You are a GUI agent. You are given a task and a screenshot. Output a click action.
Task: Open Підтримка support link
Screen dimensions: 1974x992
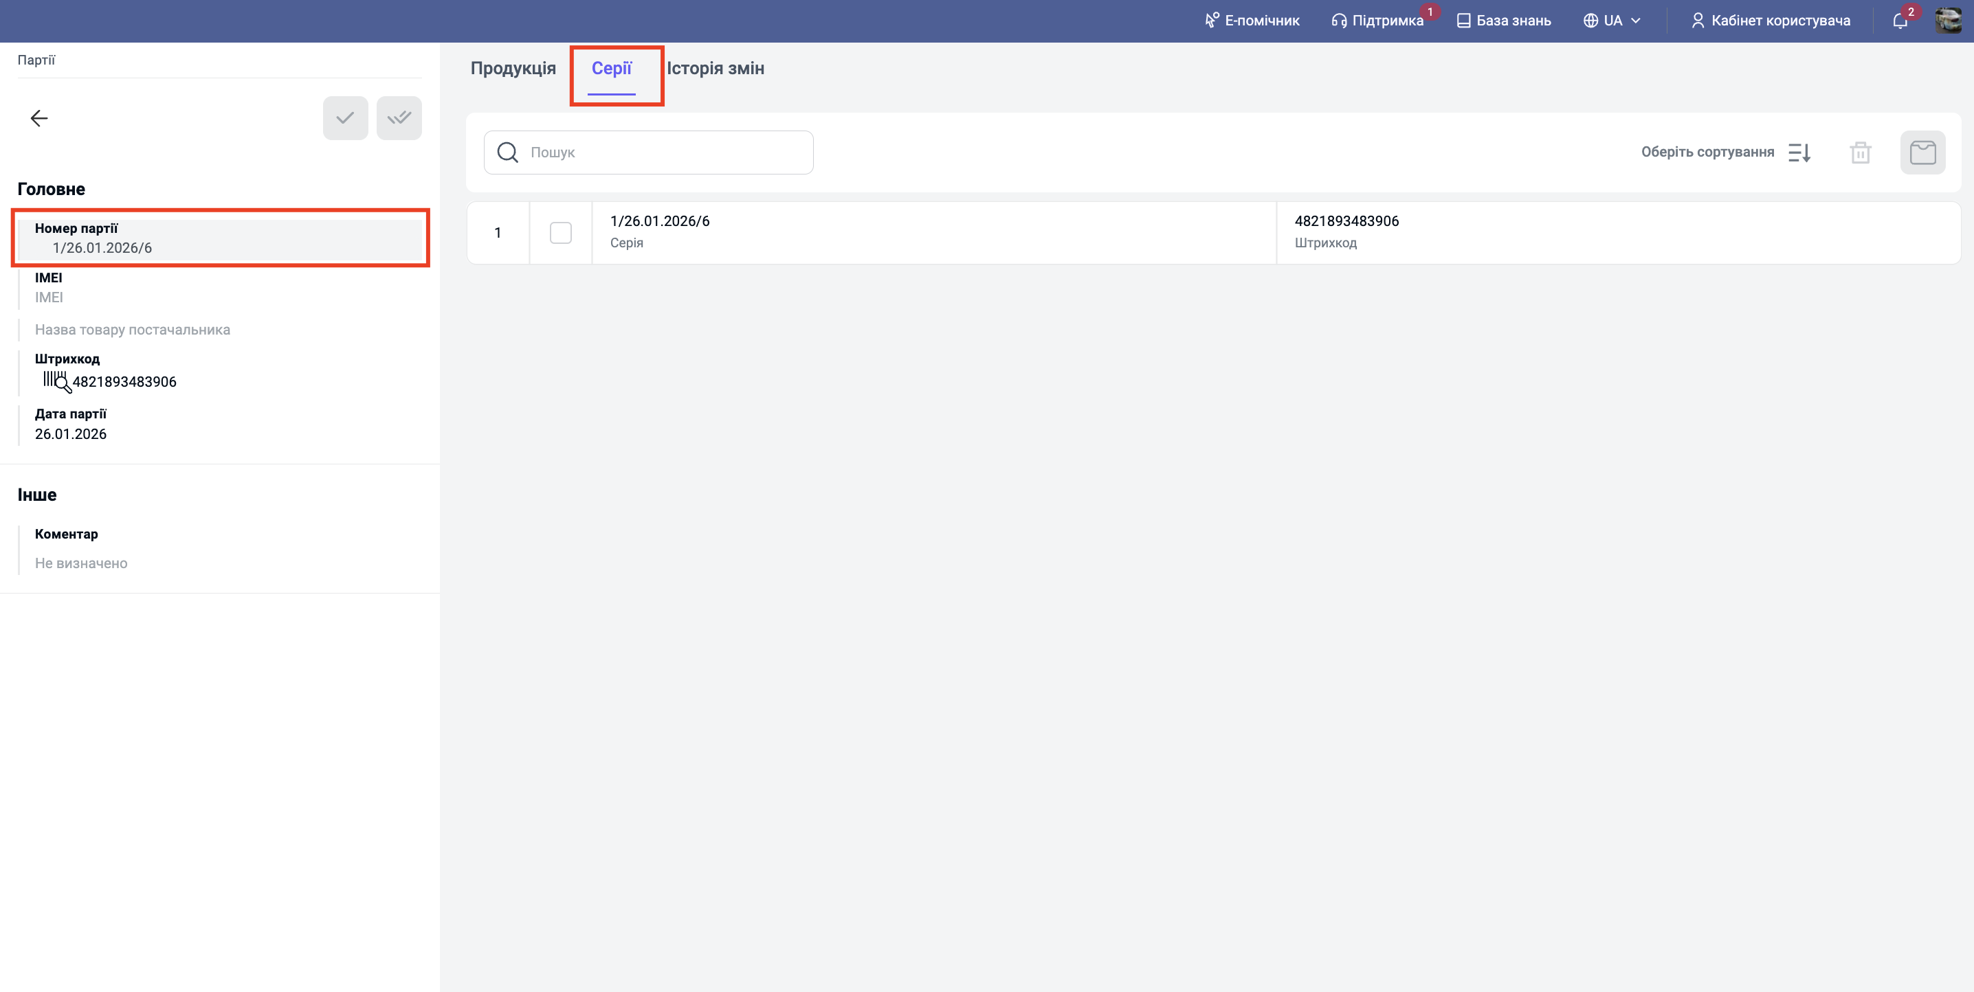pos(1378,21)
